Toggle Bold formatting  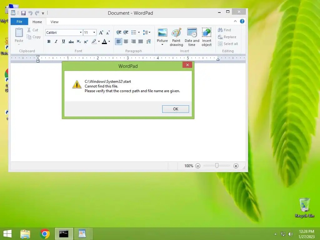[49, 42]
